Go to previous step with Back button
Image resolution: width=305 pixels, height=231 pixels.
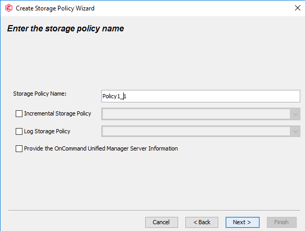202,222
